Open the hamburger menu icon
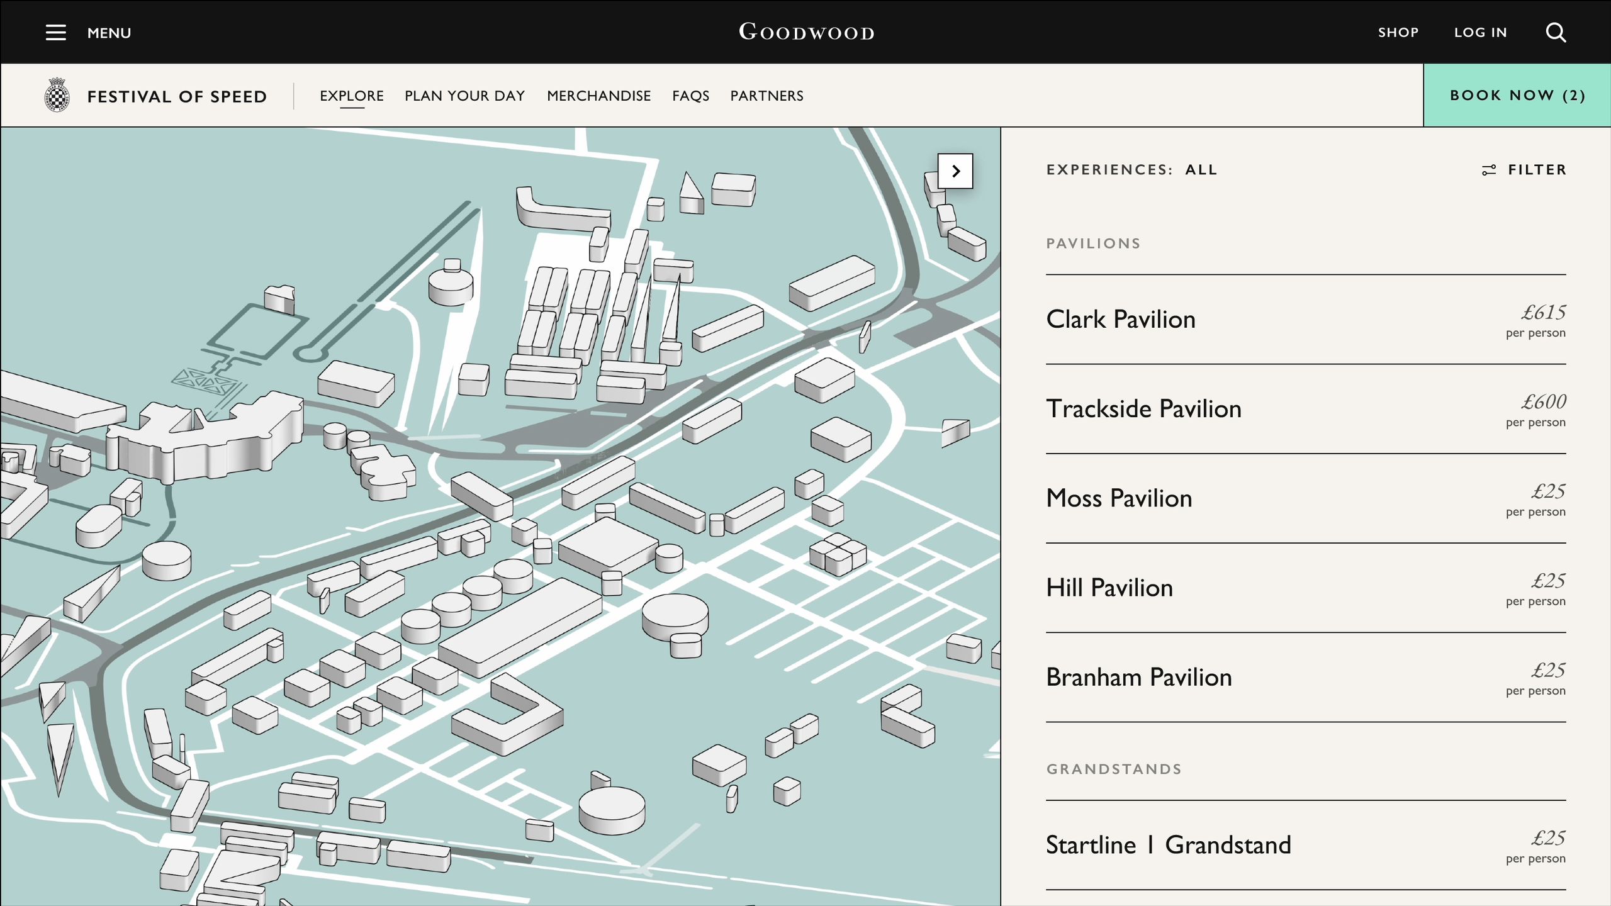 coord(55,33)
